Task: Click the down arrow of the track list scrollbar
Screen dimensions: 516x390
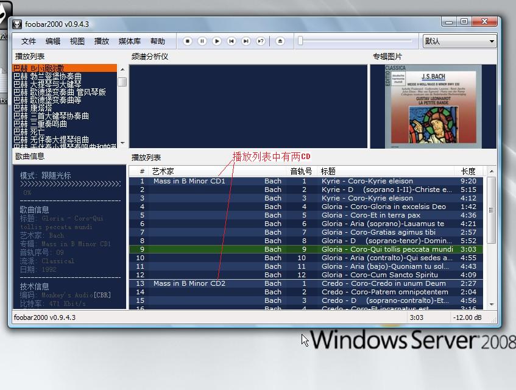Action: (491, 305)
